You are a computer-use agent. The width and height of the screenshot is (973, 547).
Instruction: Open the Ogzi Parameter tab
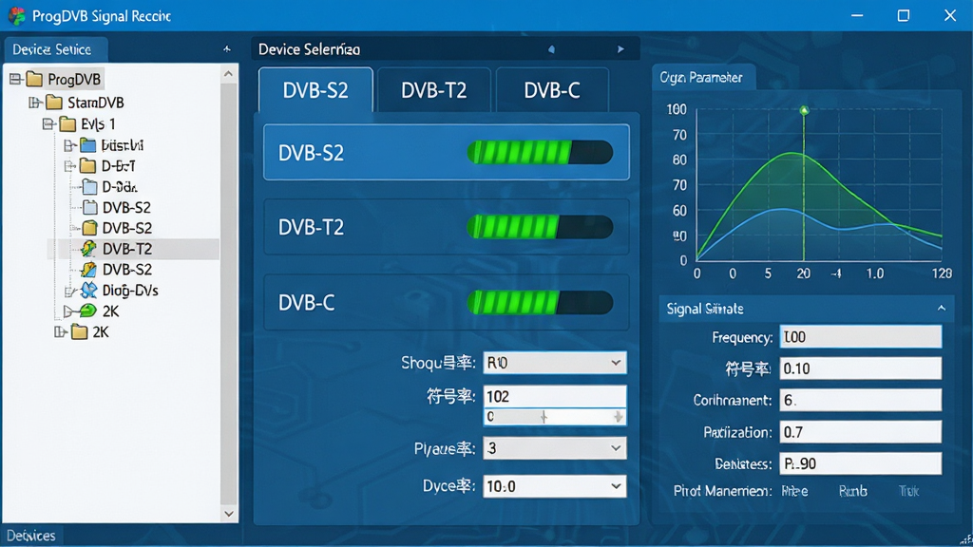click(x=704, y=78)
